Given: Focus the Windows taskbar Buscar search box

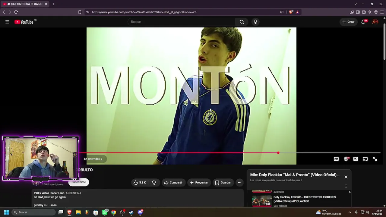Looking at the screenshot, I should [33, 212].
